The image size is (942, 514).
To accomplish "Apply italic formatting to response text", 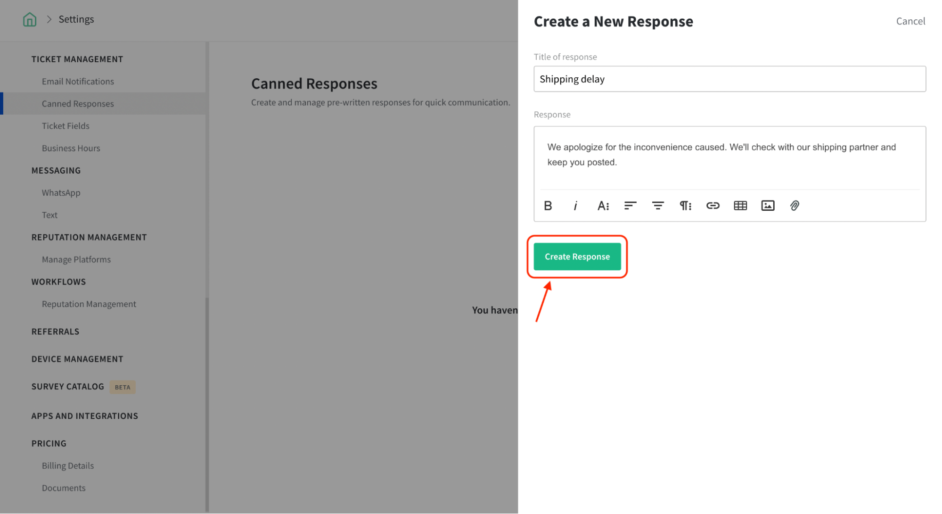I will (575, 206).
